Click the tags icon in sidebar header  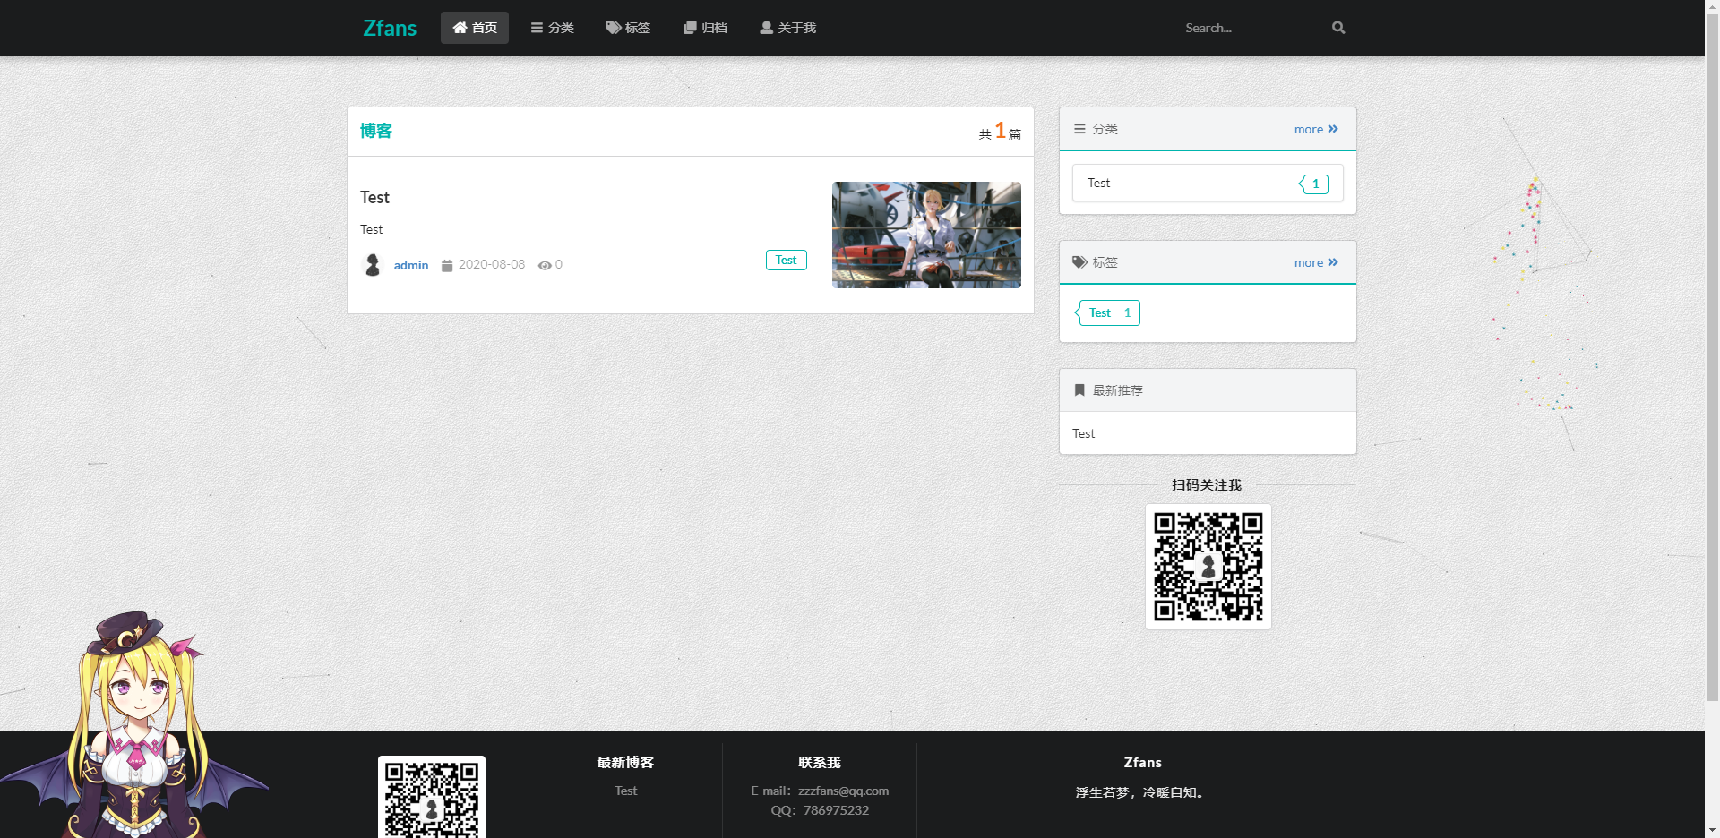(x=1079, y=262)
